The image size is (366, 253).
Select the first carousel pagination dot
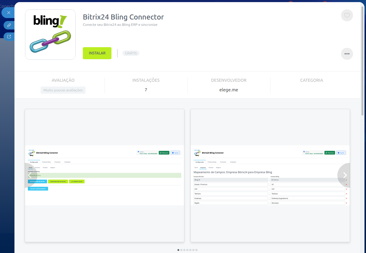[x=178, y=250]
